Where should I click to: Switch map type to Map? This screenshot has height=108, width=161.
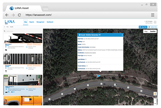tap(146, 31)
